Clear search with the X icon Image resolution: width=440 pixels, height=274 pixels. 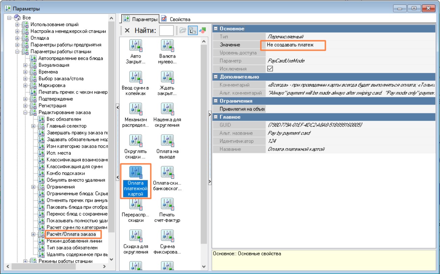coord(127,30)
